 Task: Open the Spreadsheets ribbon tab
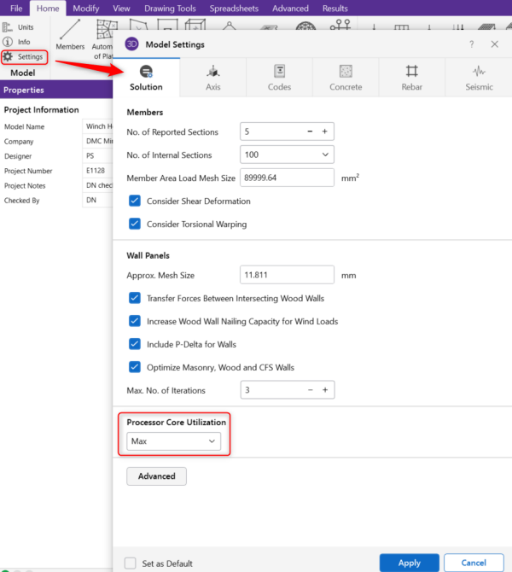tap(234, 8)
